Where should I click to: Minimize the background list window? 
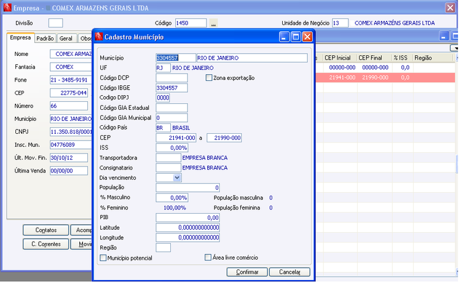coord(444,36)
